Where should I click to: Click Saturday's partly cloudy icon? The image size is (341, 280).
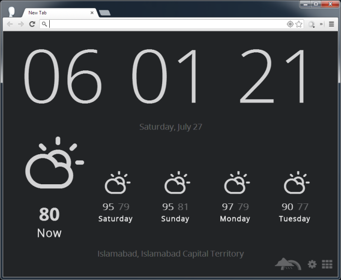[x=118, y=183]
